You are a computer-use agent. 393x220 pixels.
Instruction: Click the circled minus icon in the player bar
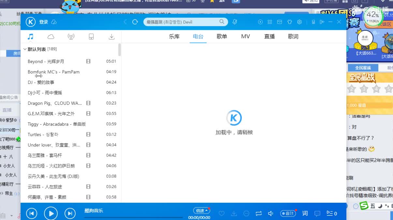click(x=246, y=213)
